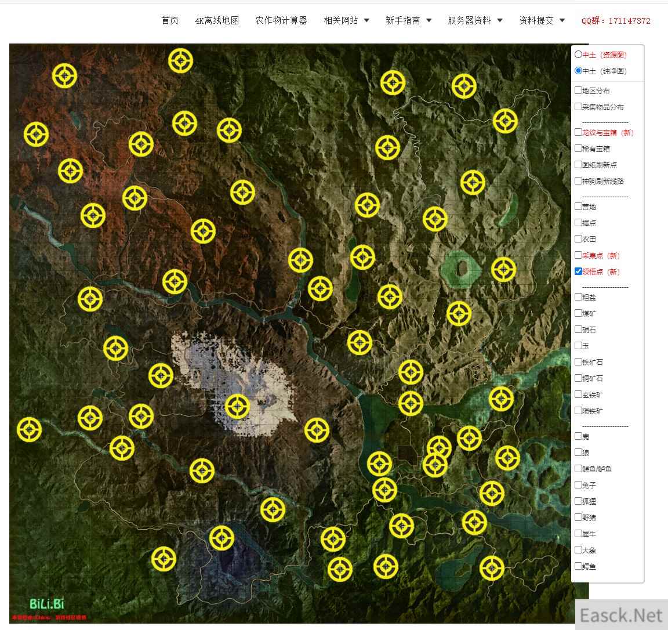Expand the 服务器资料 dropdown
This screenshot has width=668, height=630.
click(474, 20)
